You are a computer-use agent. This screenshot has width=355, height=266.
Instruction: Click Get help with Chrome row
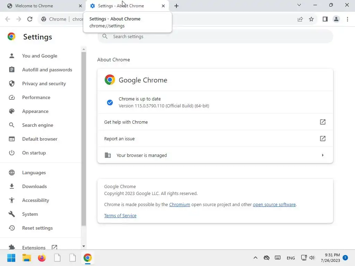pos(215,122)
